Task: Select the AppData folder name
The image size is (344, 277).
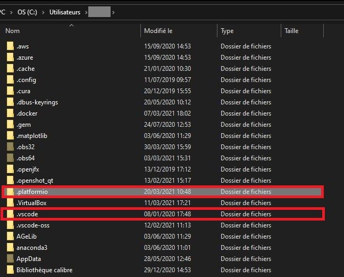Action: (29, 259)
